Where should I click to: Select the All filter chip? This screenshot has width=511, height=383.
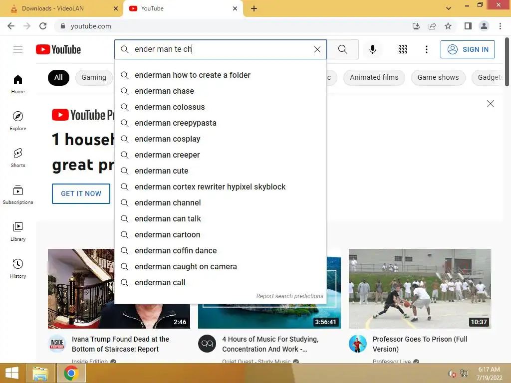click(58, 77)
